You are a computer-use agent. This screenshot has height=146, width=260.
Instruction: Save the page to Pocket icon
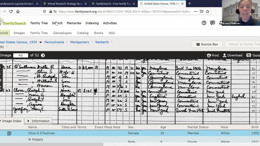[201, 11]
